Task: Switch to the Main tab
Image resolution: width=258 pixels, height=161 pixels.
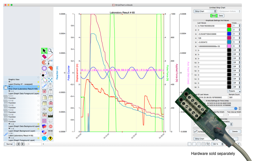Action: 214,15
